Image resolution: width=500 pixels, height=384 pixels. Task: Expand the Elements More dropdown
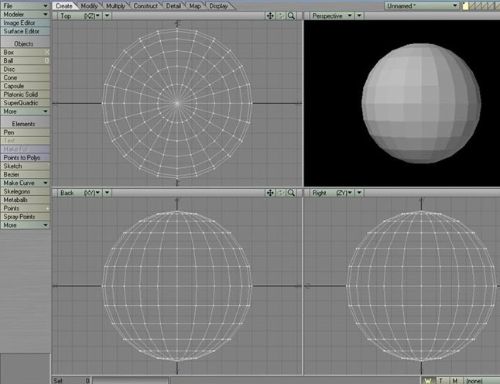pos(26,225)
